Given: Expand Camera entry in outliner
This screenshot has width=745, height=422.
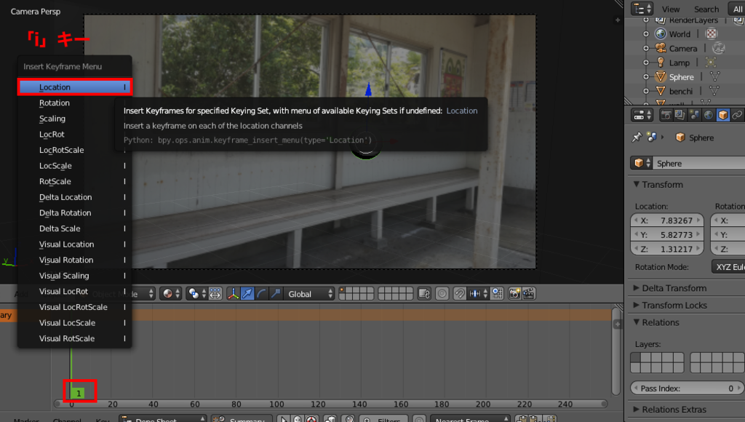Looking at the screenshot, I should (646, 48).
